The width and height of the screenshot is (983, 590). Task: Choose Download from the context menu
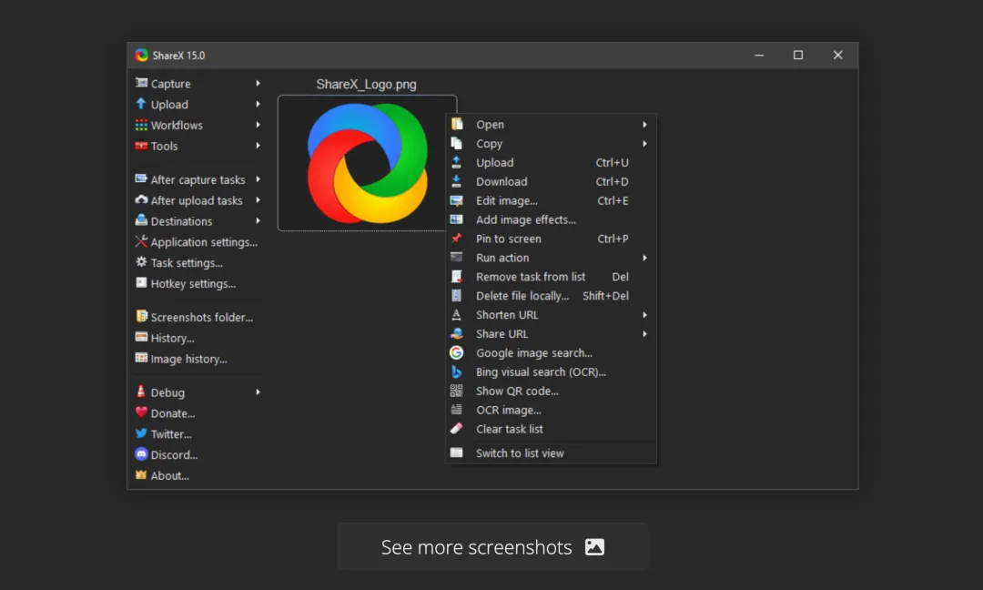(x=551, y=181)
